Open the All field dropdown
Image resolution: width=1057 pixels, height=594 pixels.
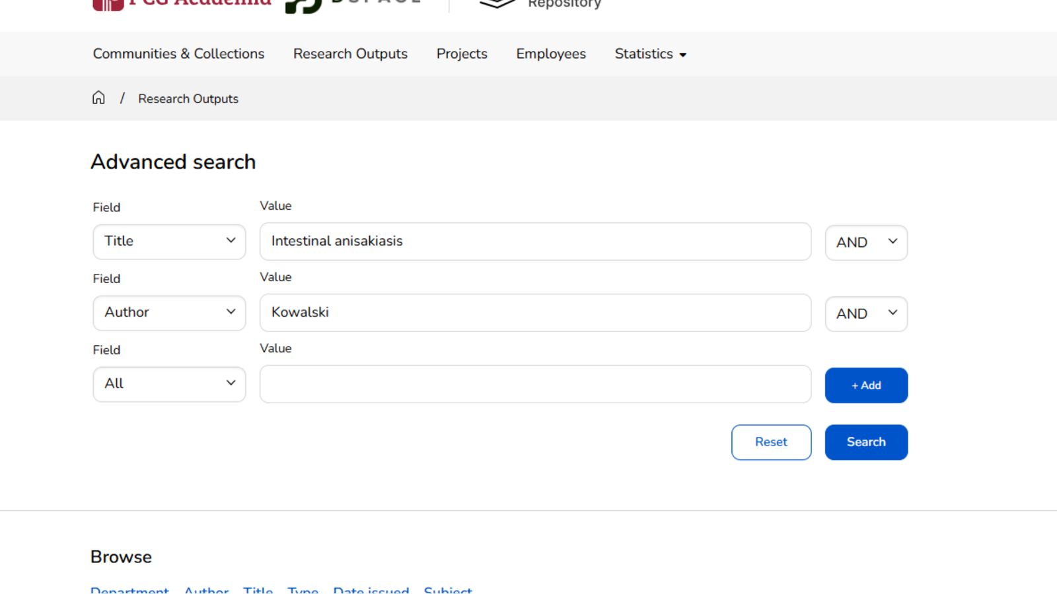(169, 384)
